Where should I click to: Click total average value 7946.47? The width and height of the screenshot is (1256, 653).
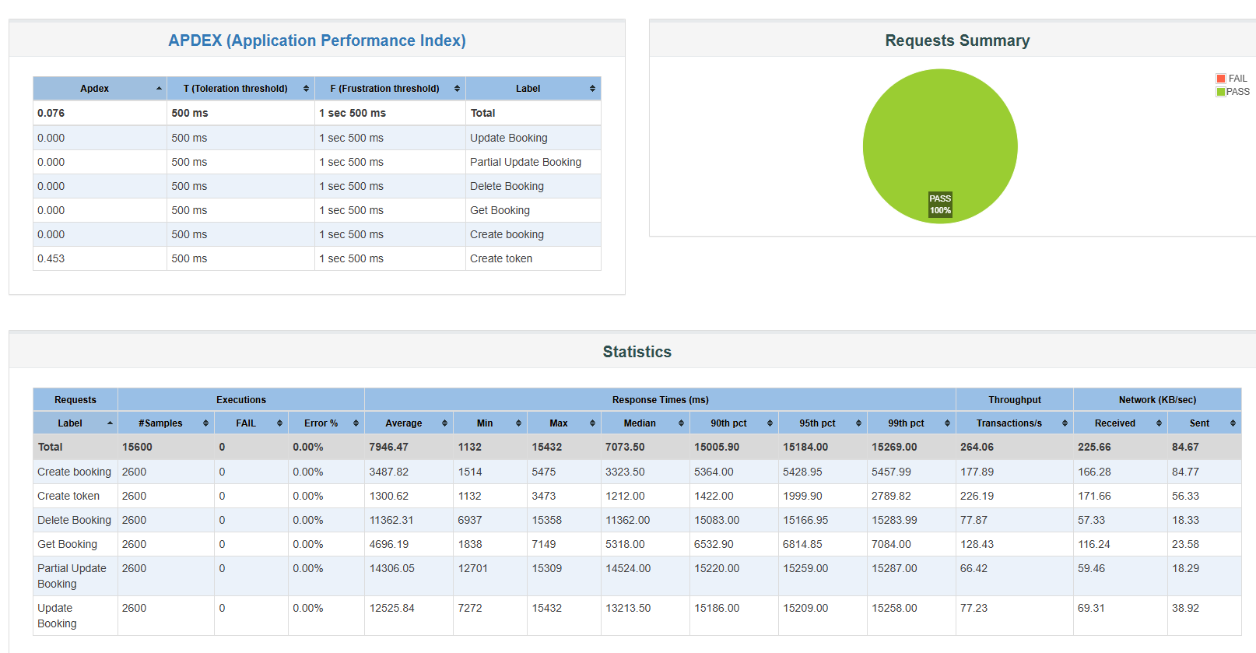point(388,447)
